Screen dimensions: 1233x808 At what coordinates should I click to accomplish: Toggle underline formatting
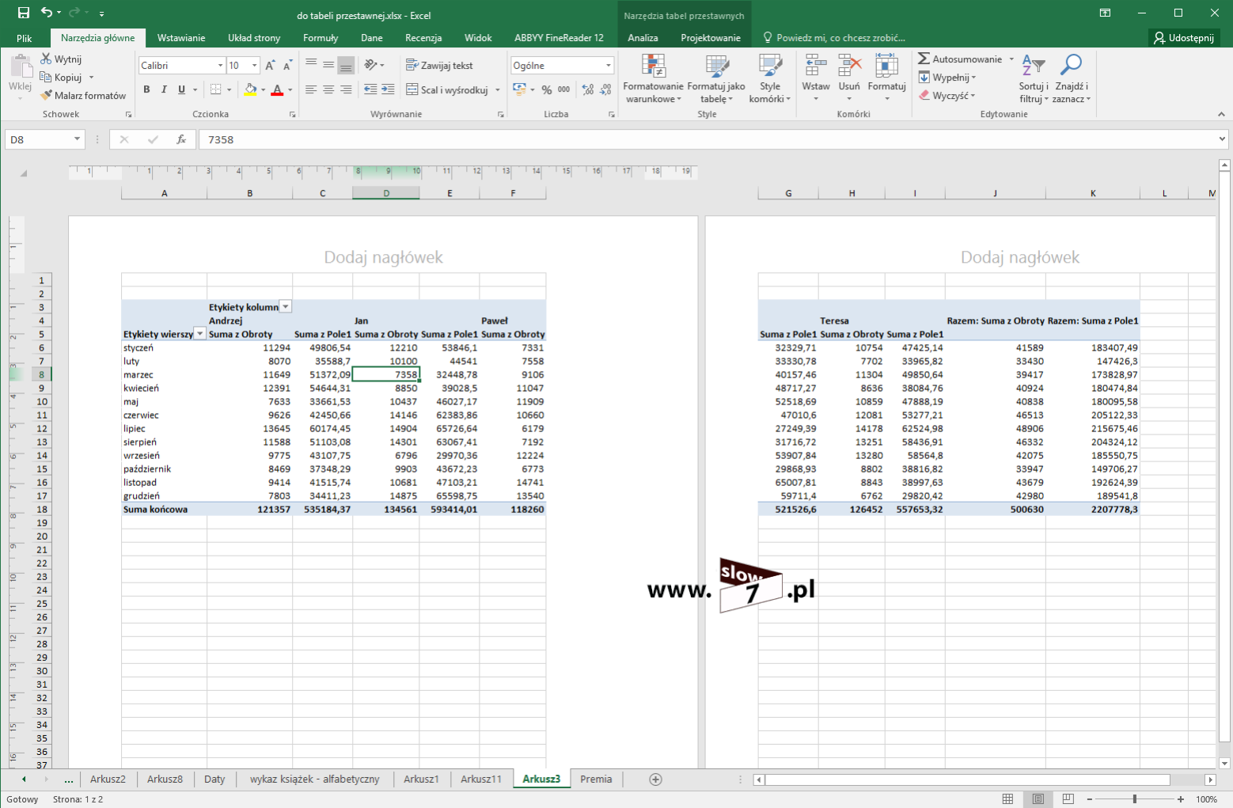click(181, 89)
